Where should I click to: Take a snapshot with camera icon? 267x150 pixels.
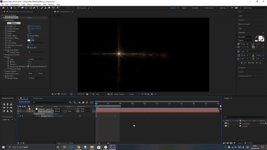(87, 94)
